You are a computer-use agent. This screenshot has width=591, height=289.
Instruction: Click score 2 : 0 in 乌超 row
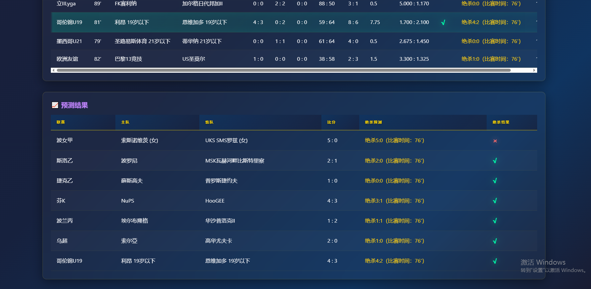pos(332,241)
